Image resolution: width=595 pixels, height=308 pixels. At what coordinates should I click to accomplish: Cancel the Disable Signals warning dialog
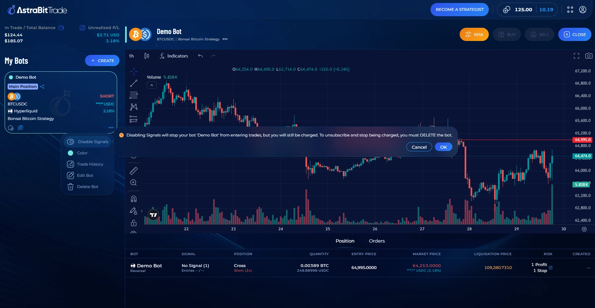click(x=419, y=147)
